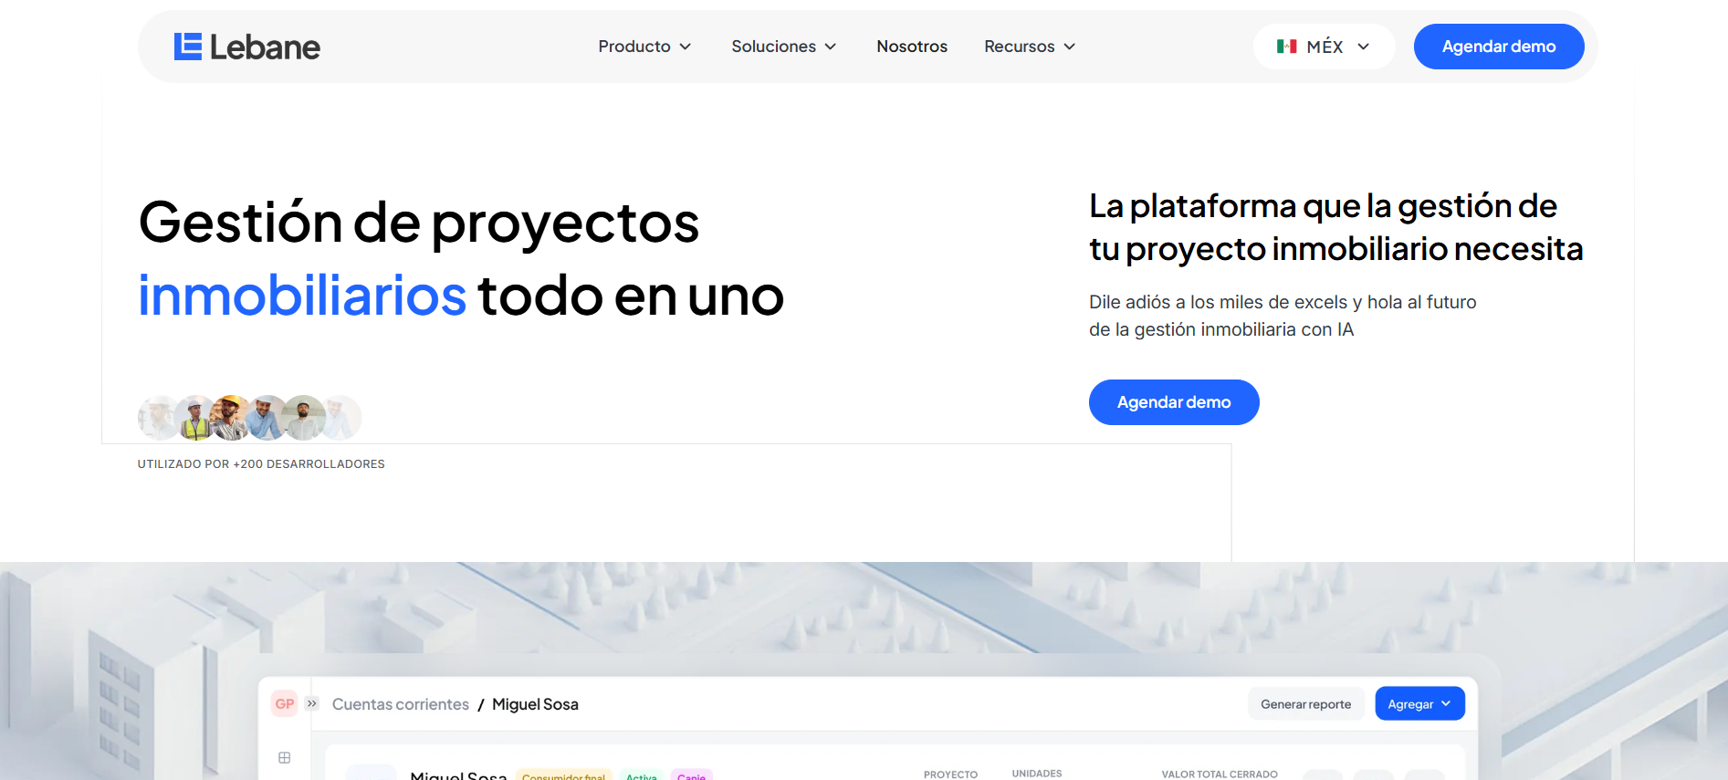
Task: Click the Miguel Sosa breadcrumb item
Action: (x=535, y=704)
